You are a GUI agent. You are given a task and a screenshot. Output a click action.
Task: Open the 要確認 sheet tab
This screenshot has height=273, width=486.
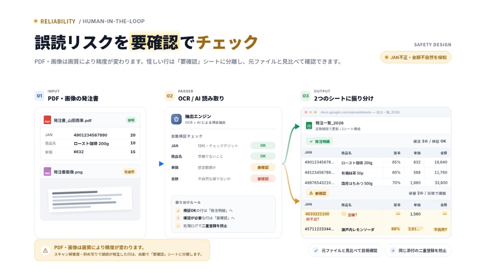click(x=317, y=193)
